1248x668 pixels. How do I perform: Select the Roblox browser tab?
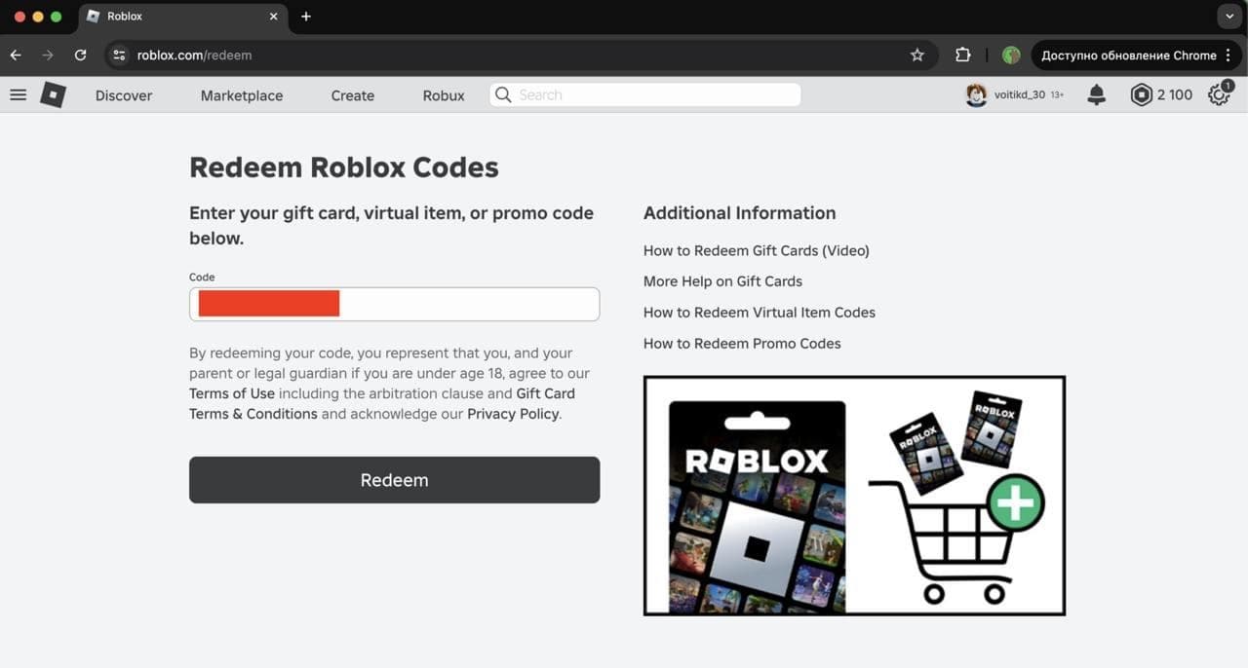pos(181,17)
